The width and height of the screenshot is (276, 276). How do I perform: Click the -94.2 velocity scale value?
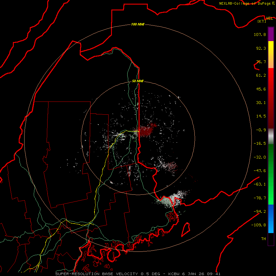[260, 211]
